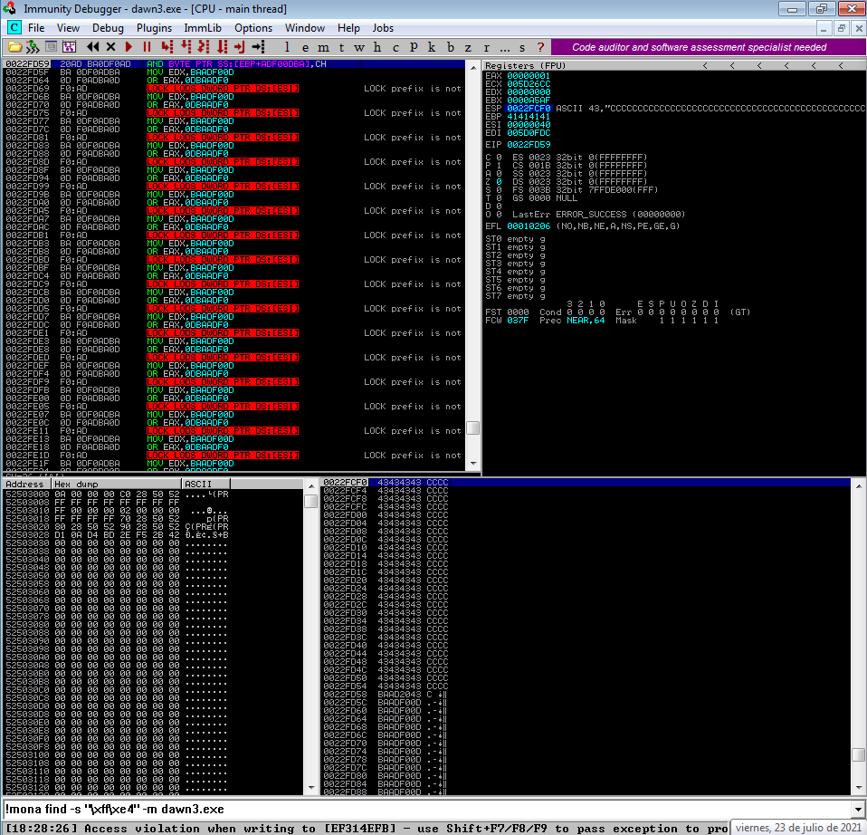867x835 pixels.
Task: Show CPU window with the c button
Action: pyautogui.click(x=395, y=47)
